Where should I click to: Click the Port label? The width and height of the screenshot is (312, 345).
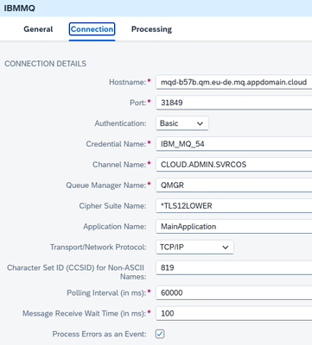pos(138,103)
